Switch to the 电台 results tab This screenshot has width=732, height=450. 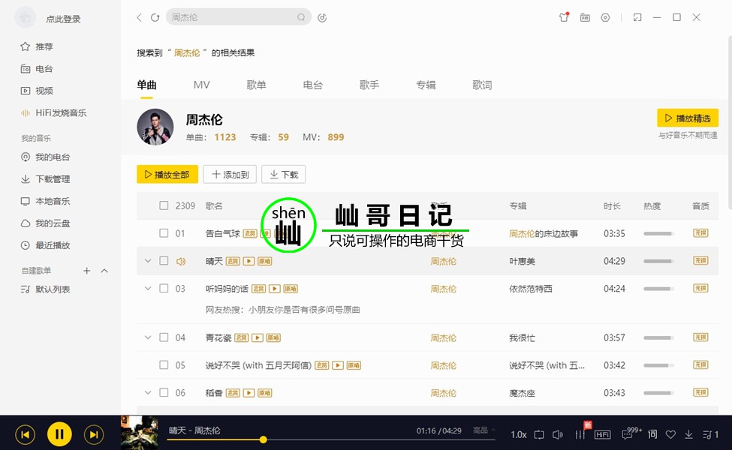pos(313,85)
